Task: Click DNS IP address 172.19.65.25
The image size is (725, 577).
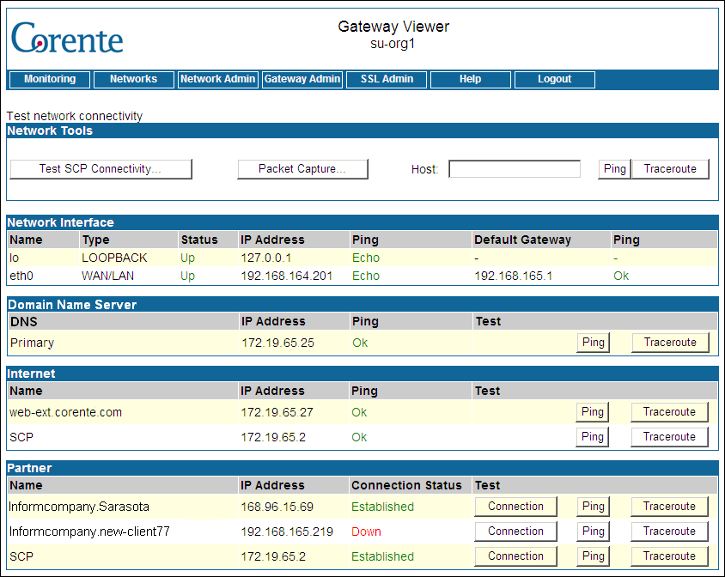Action: [x=277, y=343]
